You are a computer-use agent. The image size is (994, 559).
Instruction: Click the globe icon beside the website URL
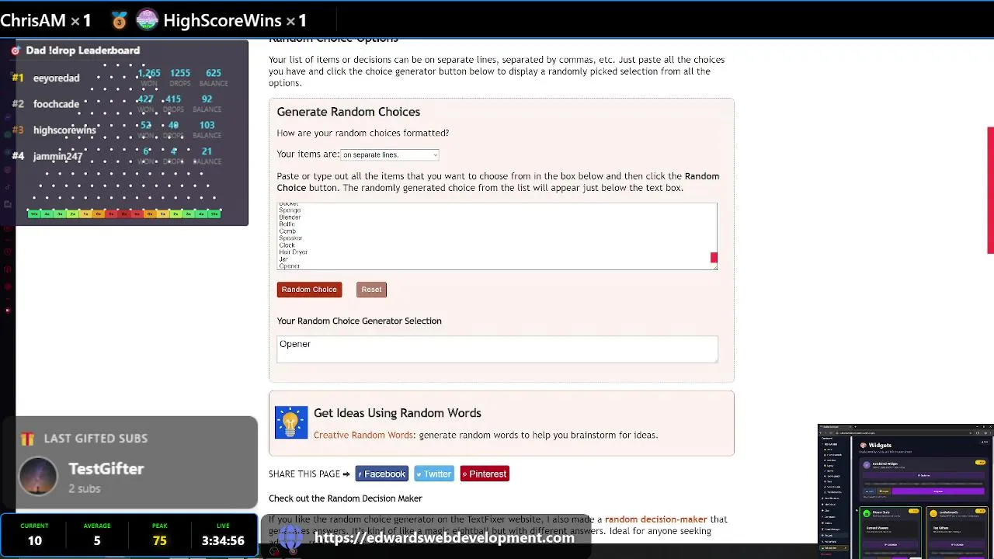coord(290,536)
